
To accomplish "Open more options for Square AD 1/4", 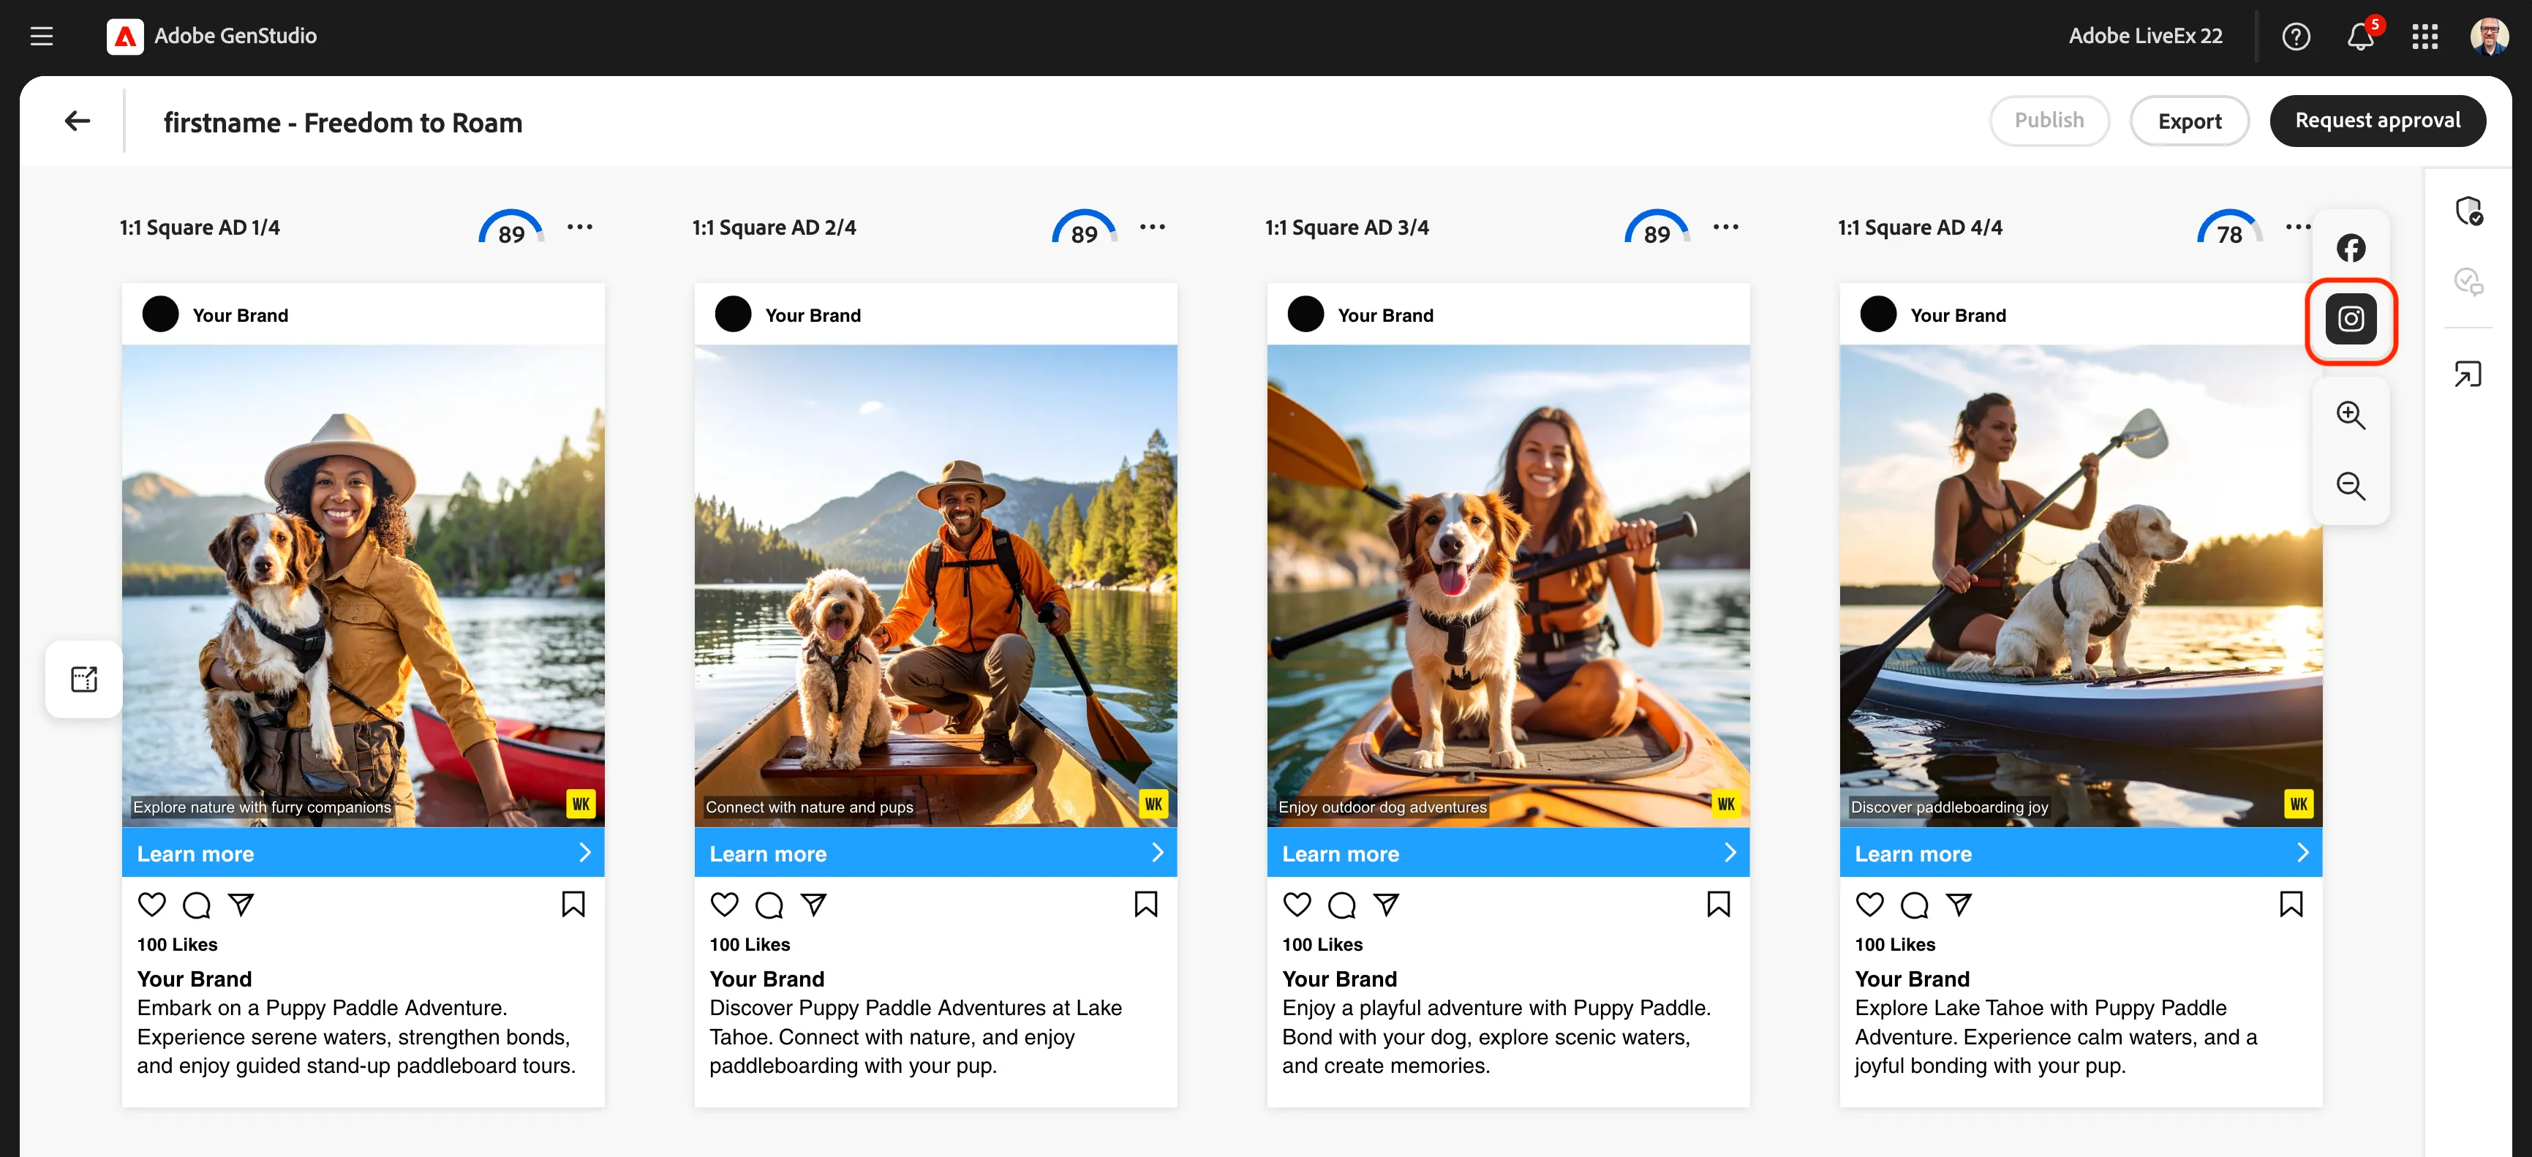I will click(x=580, y=227).
